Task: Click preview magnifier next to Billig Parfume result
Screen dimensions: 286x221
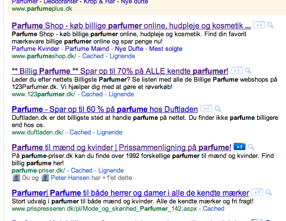Action: pyautogui.click(x=248, y=70)
